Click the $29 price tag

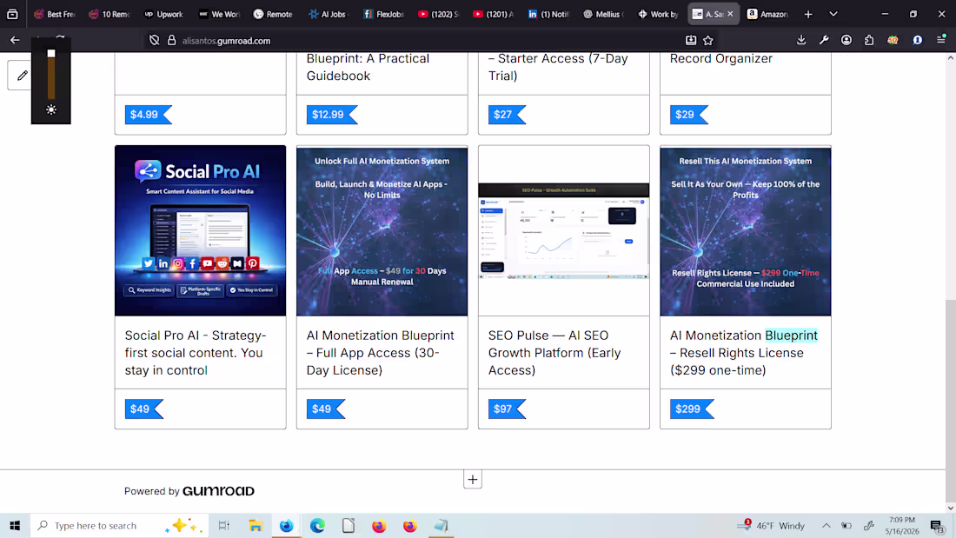[688, 115]
